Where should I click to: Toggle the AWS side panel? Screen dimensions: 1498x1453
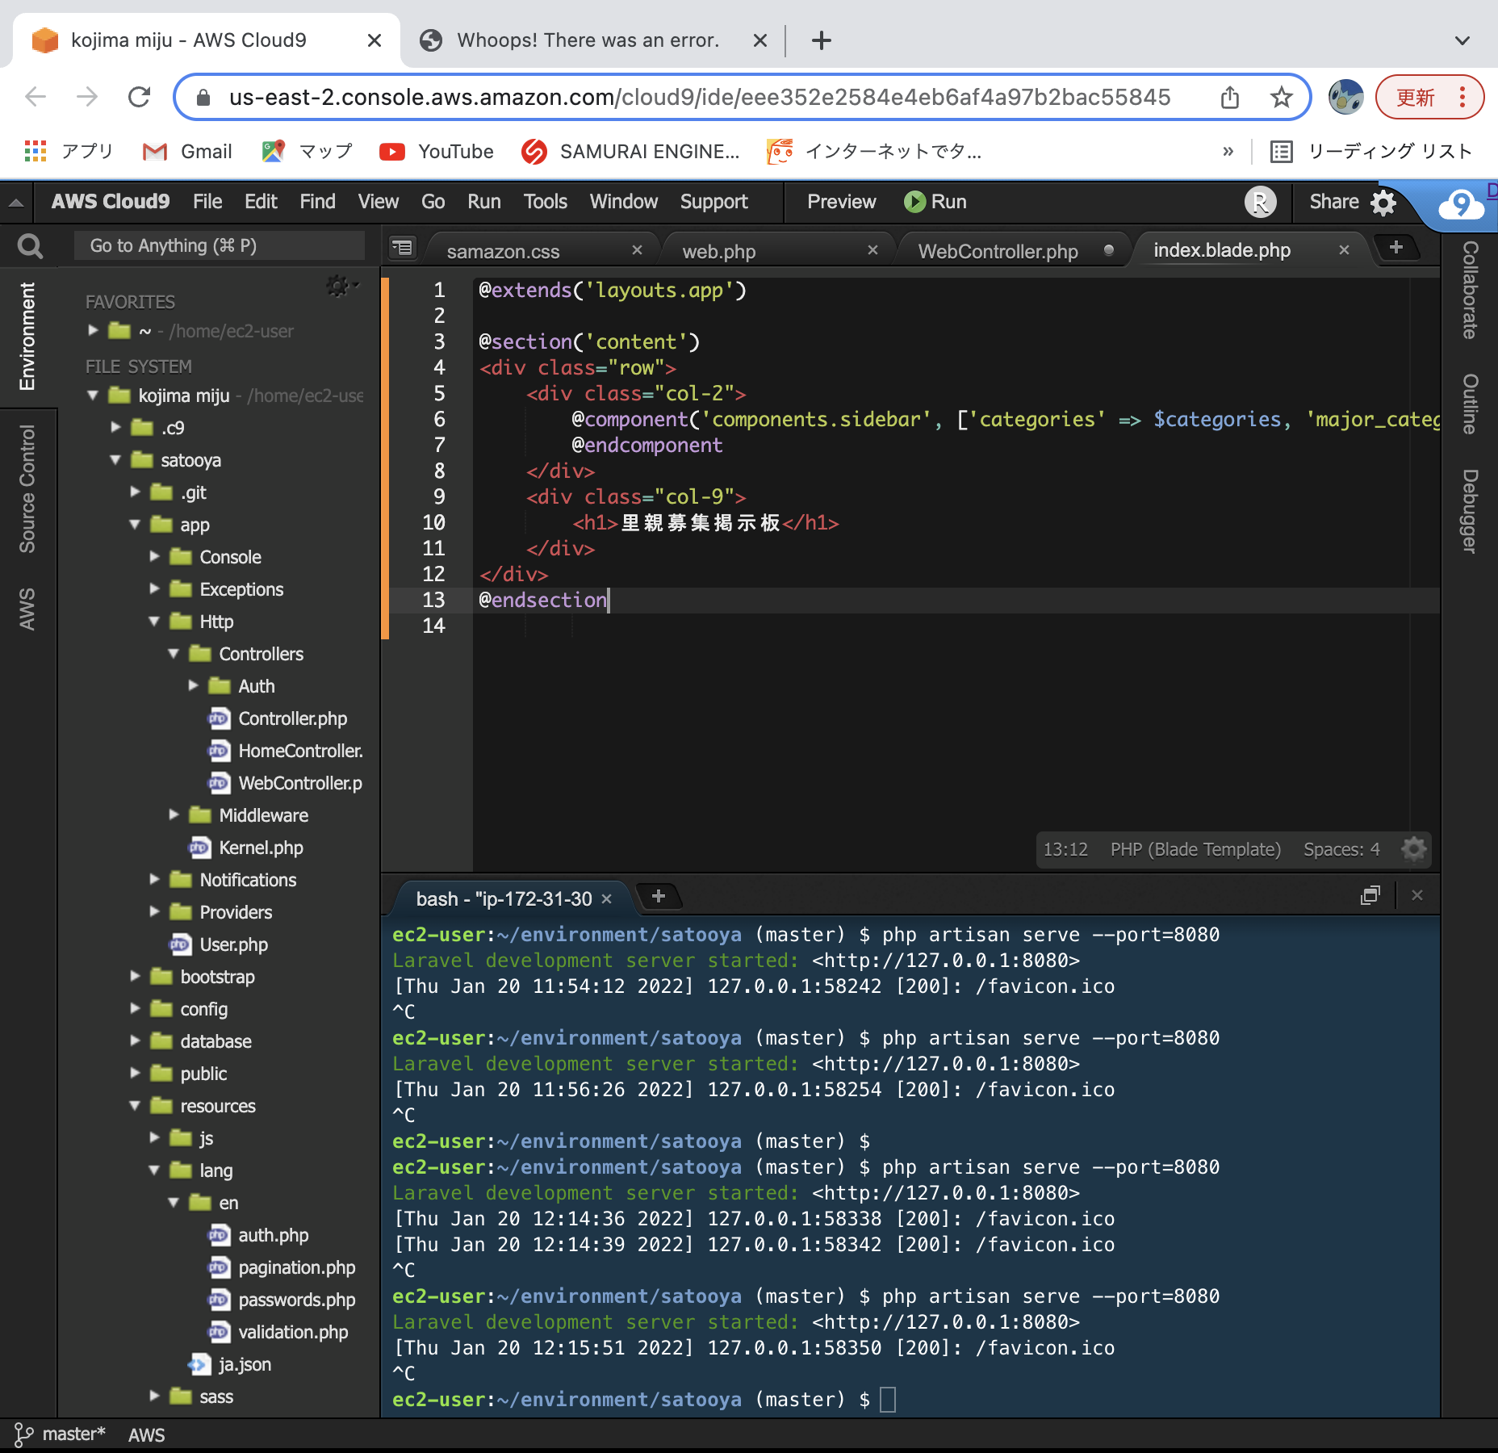click(27, 609)
